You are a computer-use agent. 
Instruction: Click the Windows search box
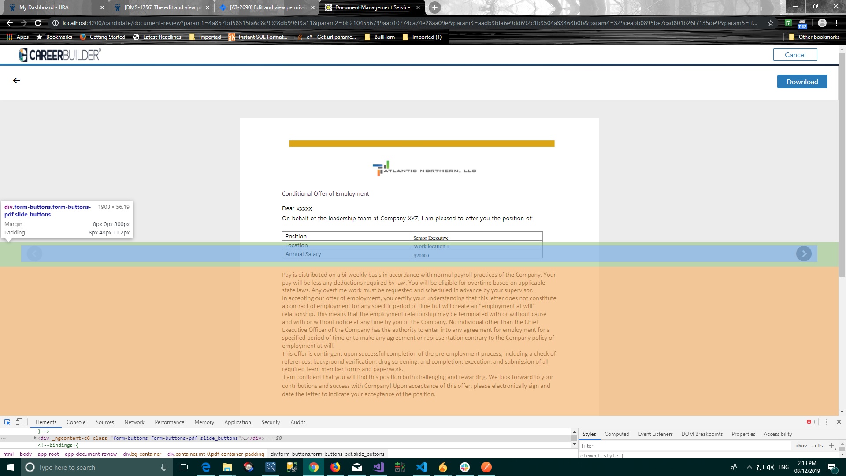[96, 467]
